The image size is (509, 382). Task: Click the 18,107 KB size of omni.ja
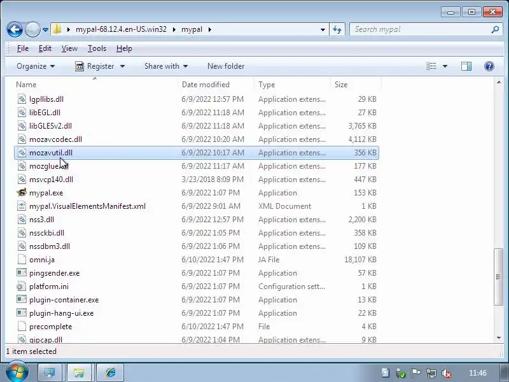(x=360, y=260)
